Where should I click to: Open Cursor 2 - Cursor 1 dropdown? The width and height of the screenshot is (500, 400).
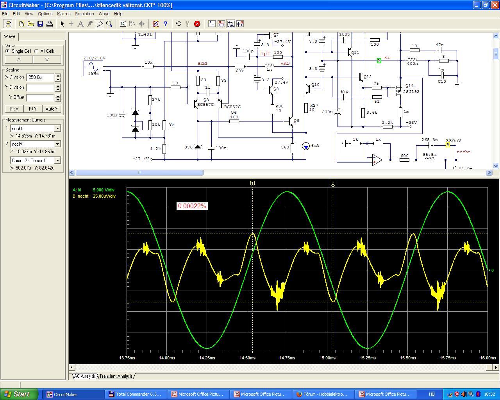[57, 161]
